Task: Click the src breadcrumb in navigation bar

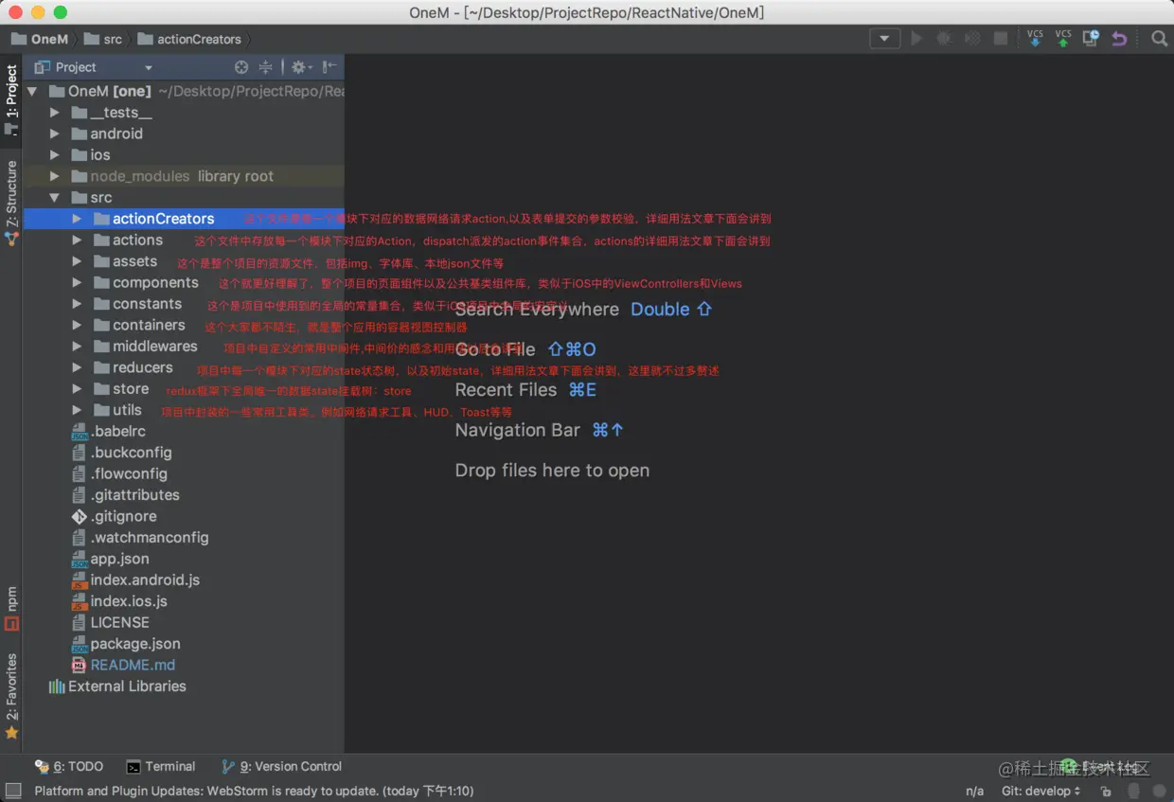Action: (103, 39)
